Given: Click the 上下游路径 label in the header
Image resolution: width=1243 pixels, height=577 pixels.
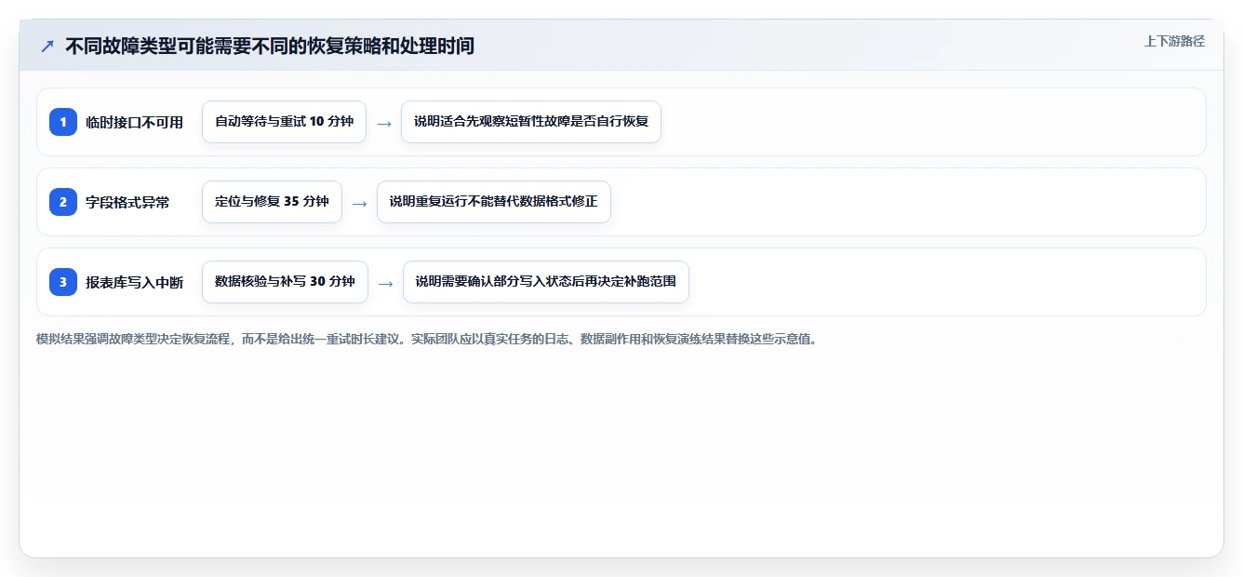Looking at the screenshot, I should (x=1174, y=41).
